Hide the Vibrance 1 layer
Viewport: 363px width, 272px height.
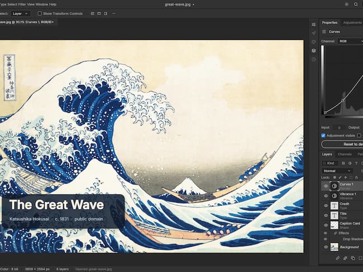pyautogui.click(x=326, y=196)
